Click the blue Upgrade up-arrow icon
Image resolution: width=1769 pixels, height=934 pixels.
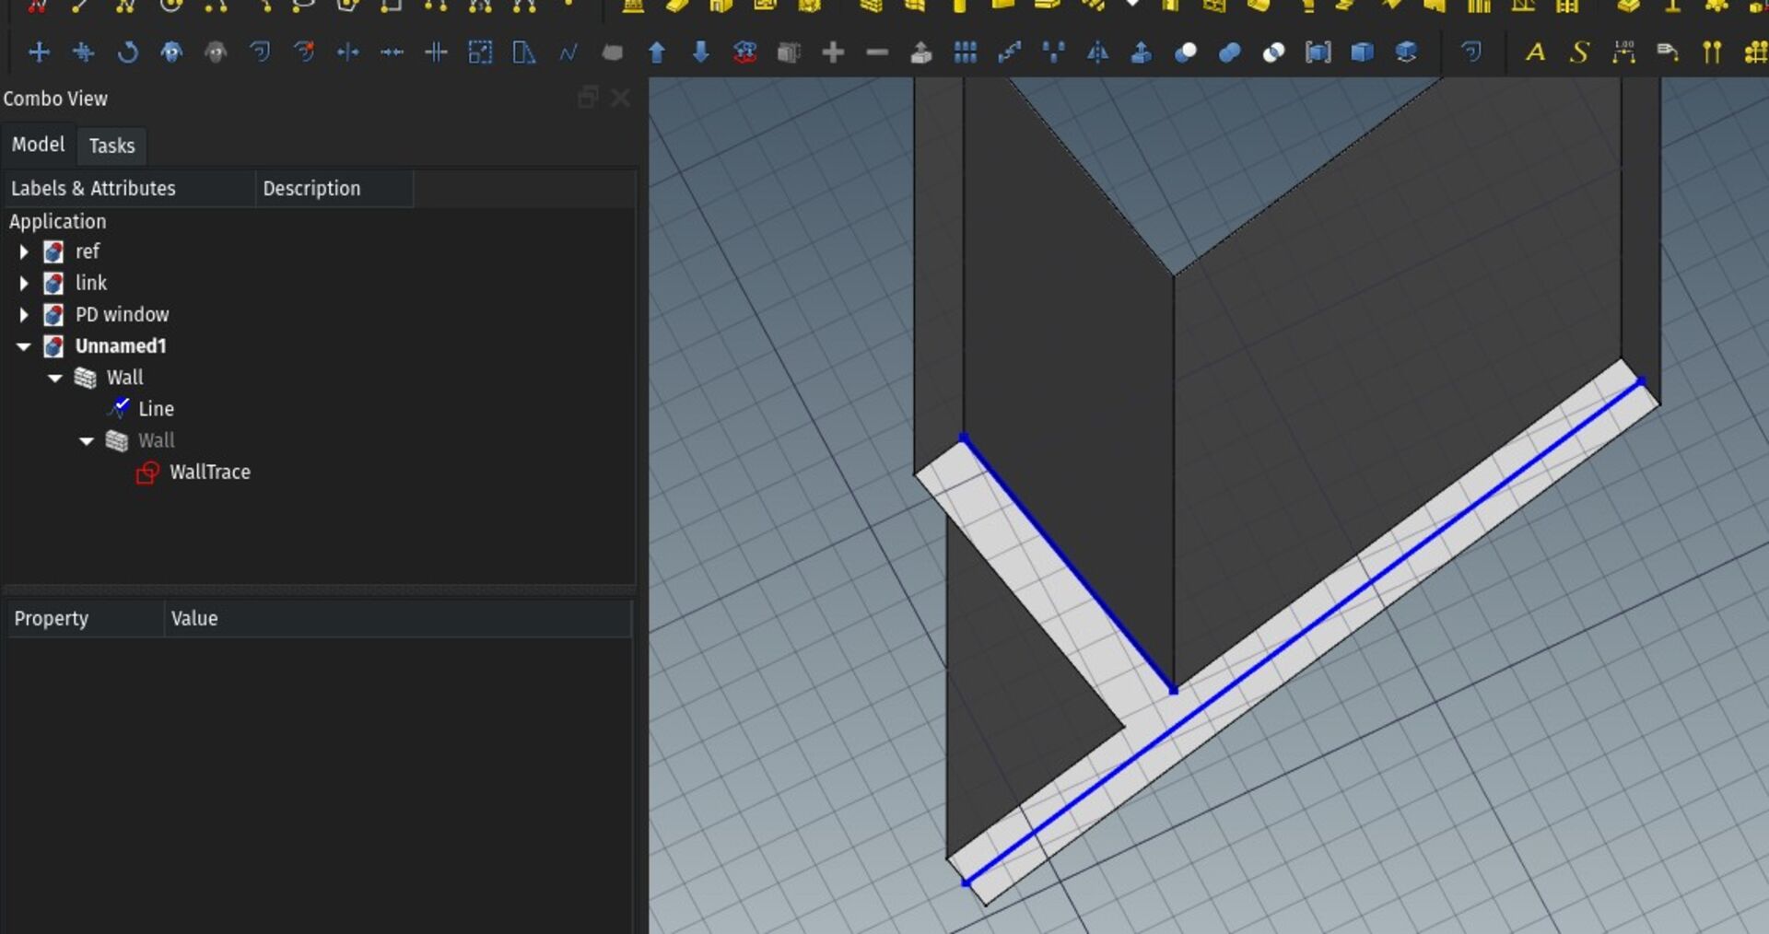click(657, 53)
